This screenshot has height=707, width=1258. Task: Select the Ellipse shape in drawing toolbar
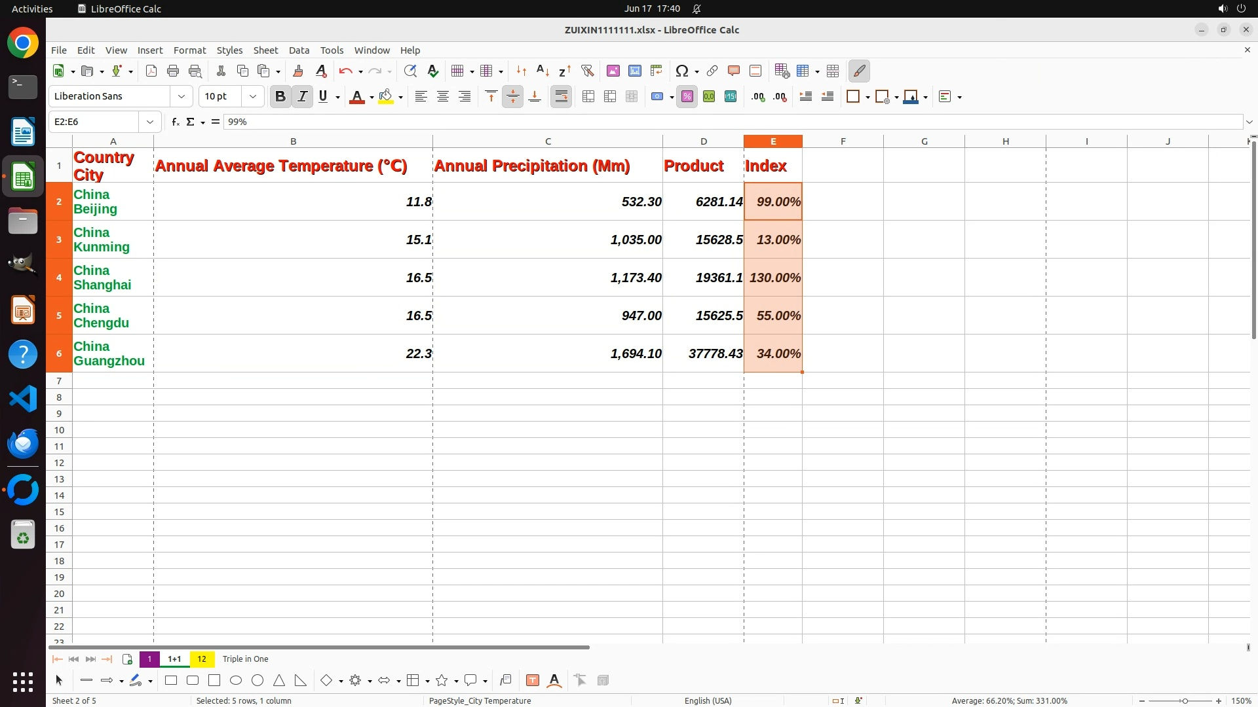click(236, 681)
